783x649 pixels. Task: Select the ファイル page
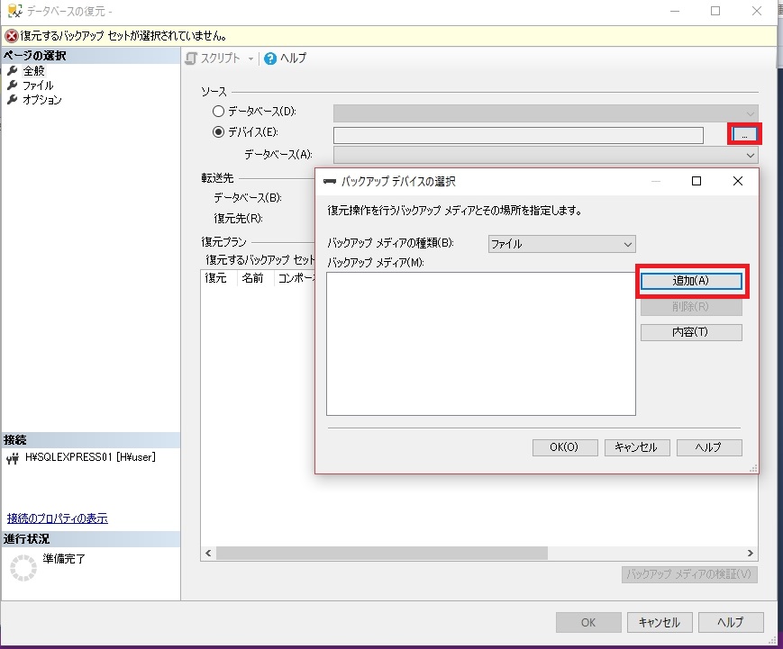pos(38,86)
